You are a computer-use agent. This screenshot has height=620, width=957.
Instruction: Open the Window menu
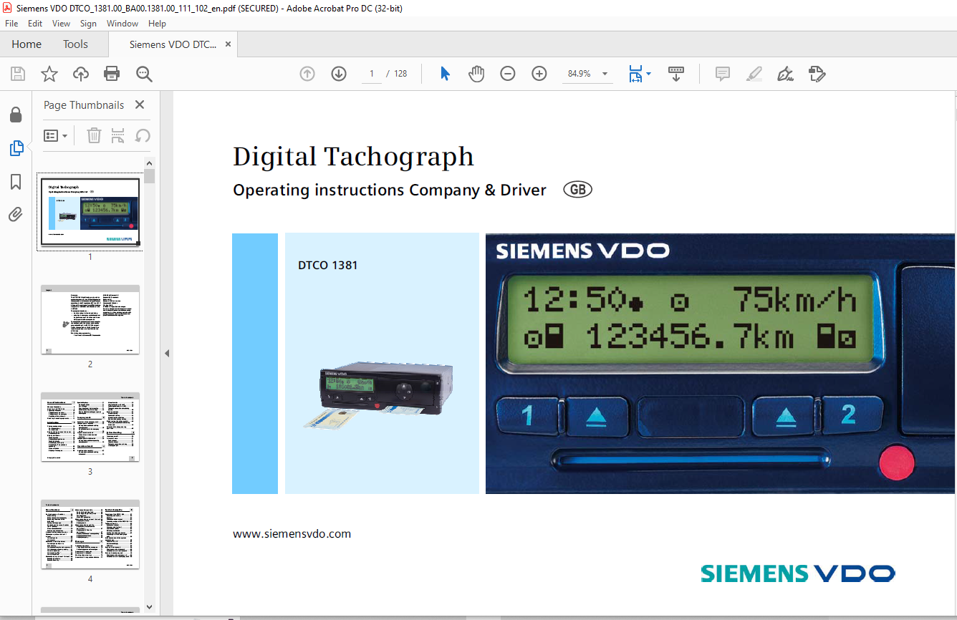pyautogui.click(x=122, y=24)
